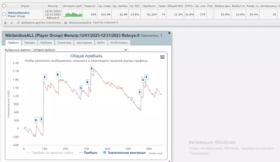Click the 23.6% cell
Screen dimensions: 280x162
(x=222, y=14)
